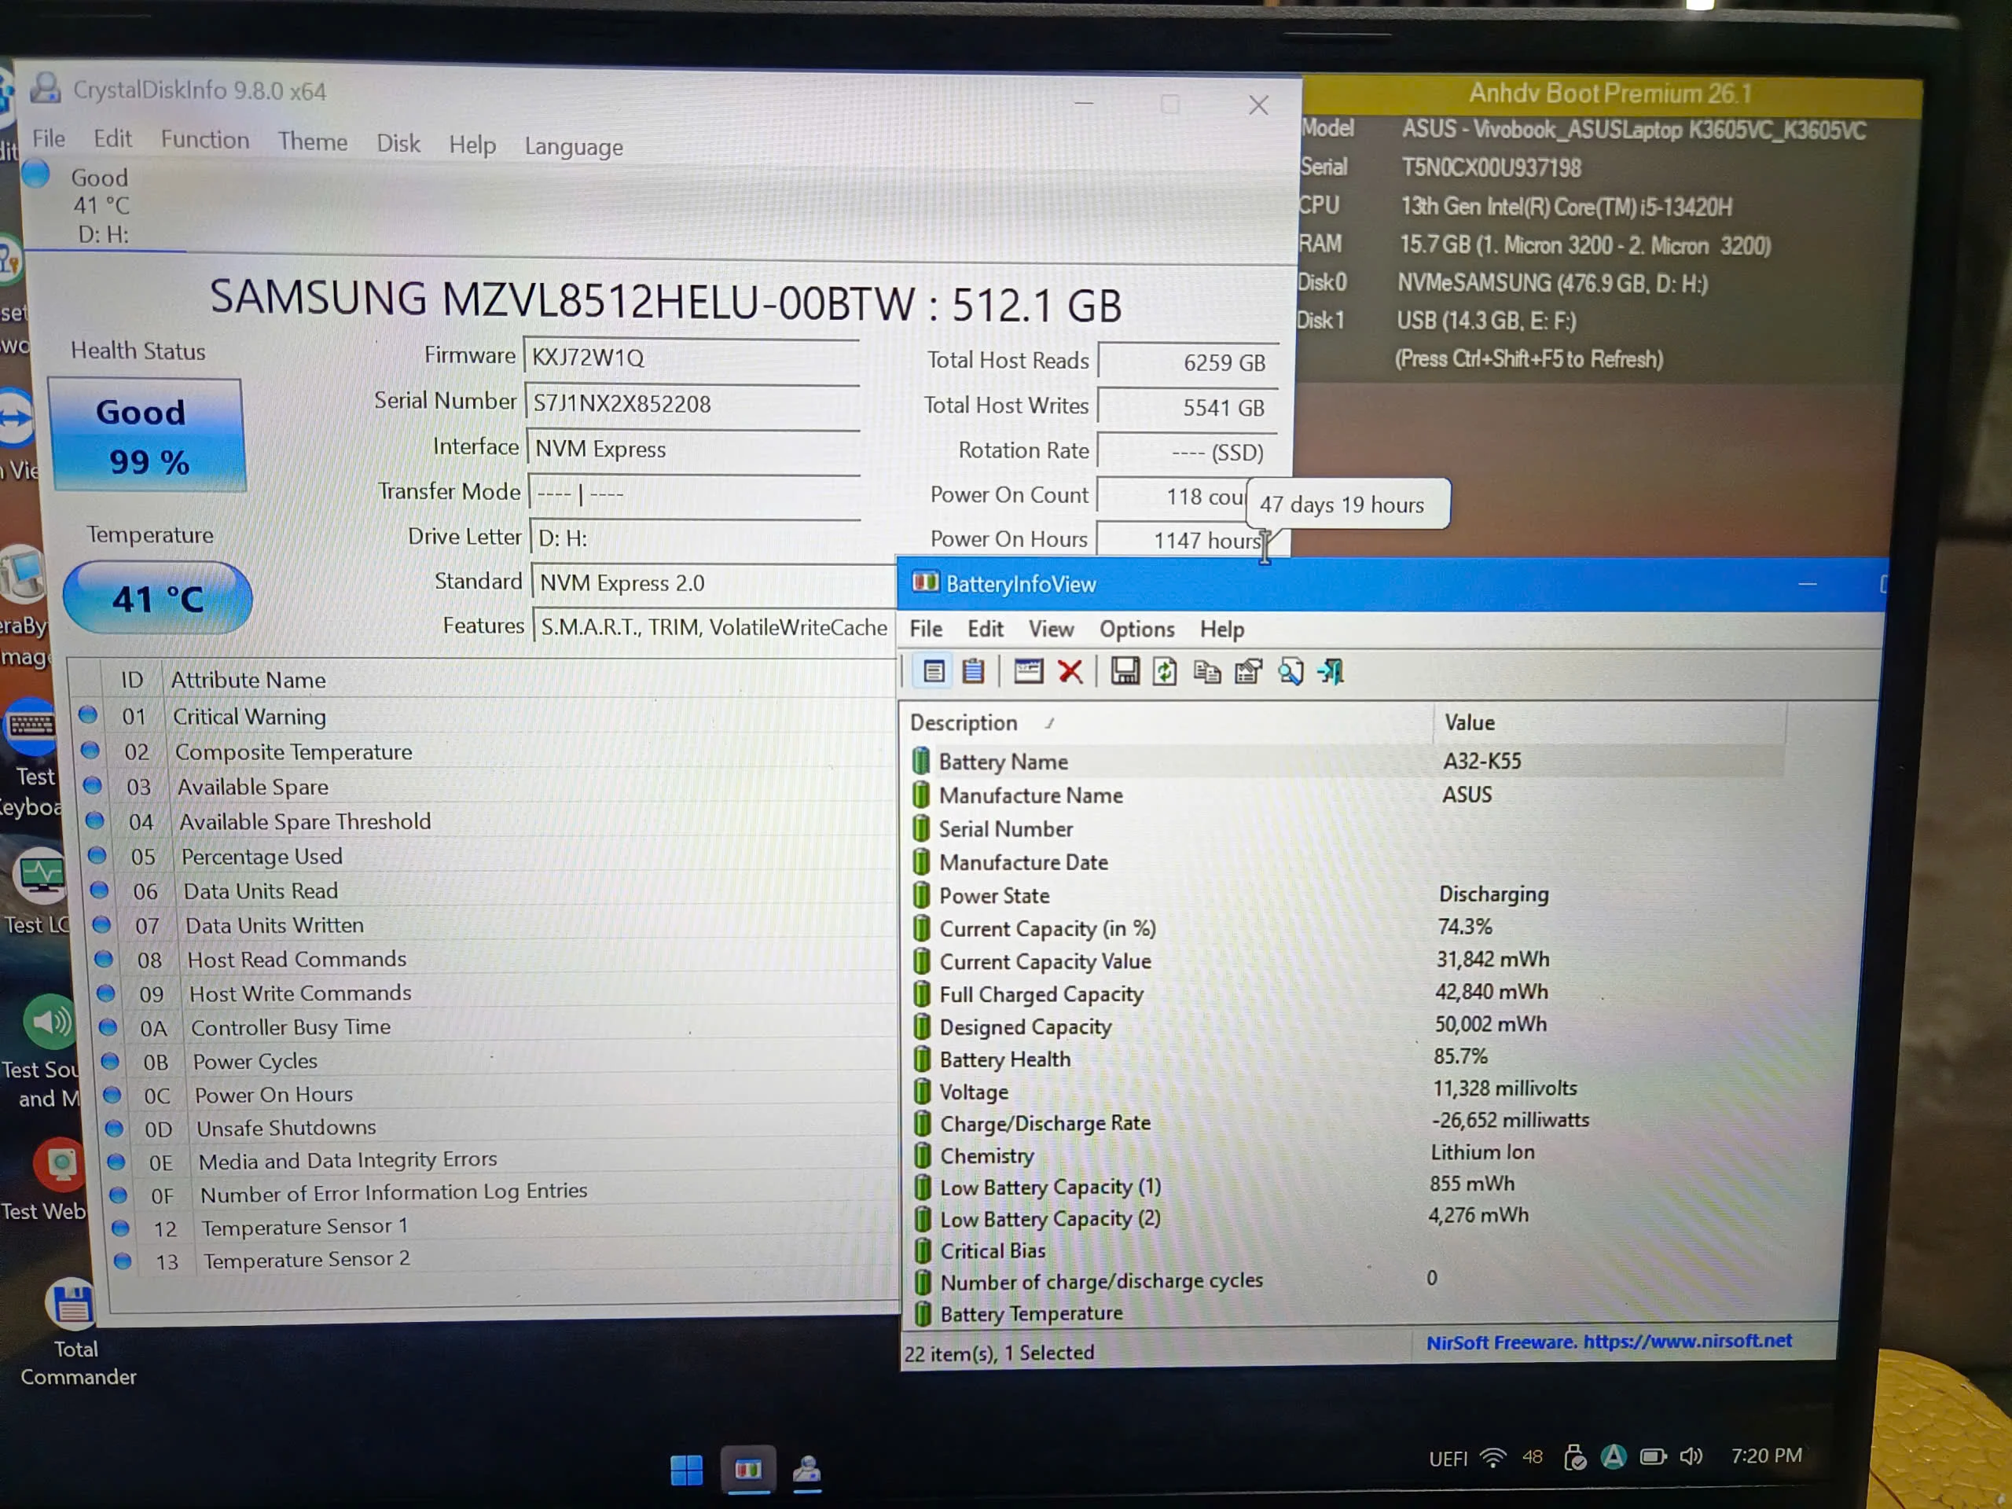Click the CrystalDiskInfo title bar app icon
Screen dimensions: 2012x1509
[45, 88]
